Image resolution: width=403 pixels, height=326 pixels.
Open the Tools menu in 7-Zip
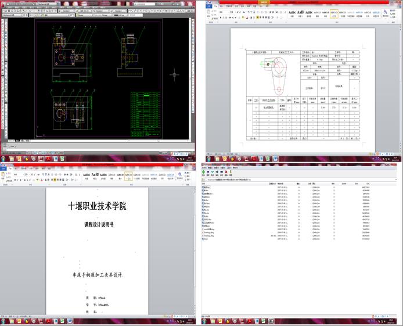pos(229,167)
